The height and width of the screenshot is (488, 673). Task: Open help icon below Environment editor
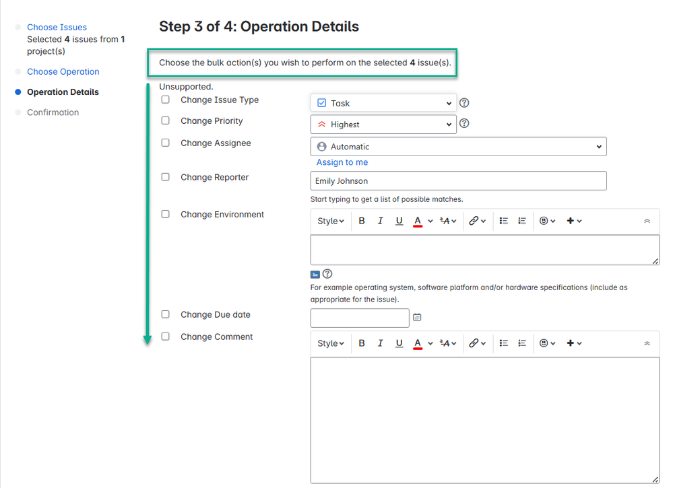(x=327, y=273)
